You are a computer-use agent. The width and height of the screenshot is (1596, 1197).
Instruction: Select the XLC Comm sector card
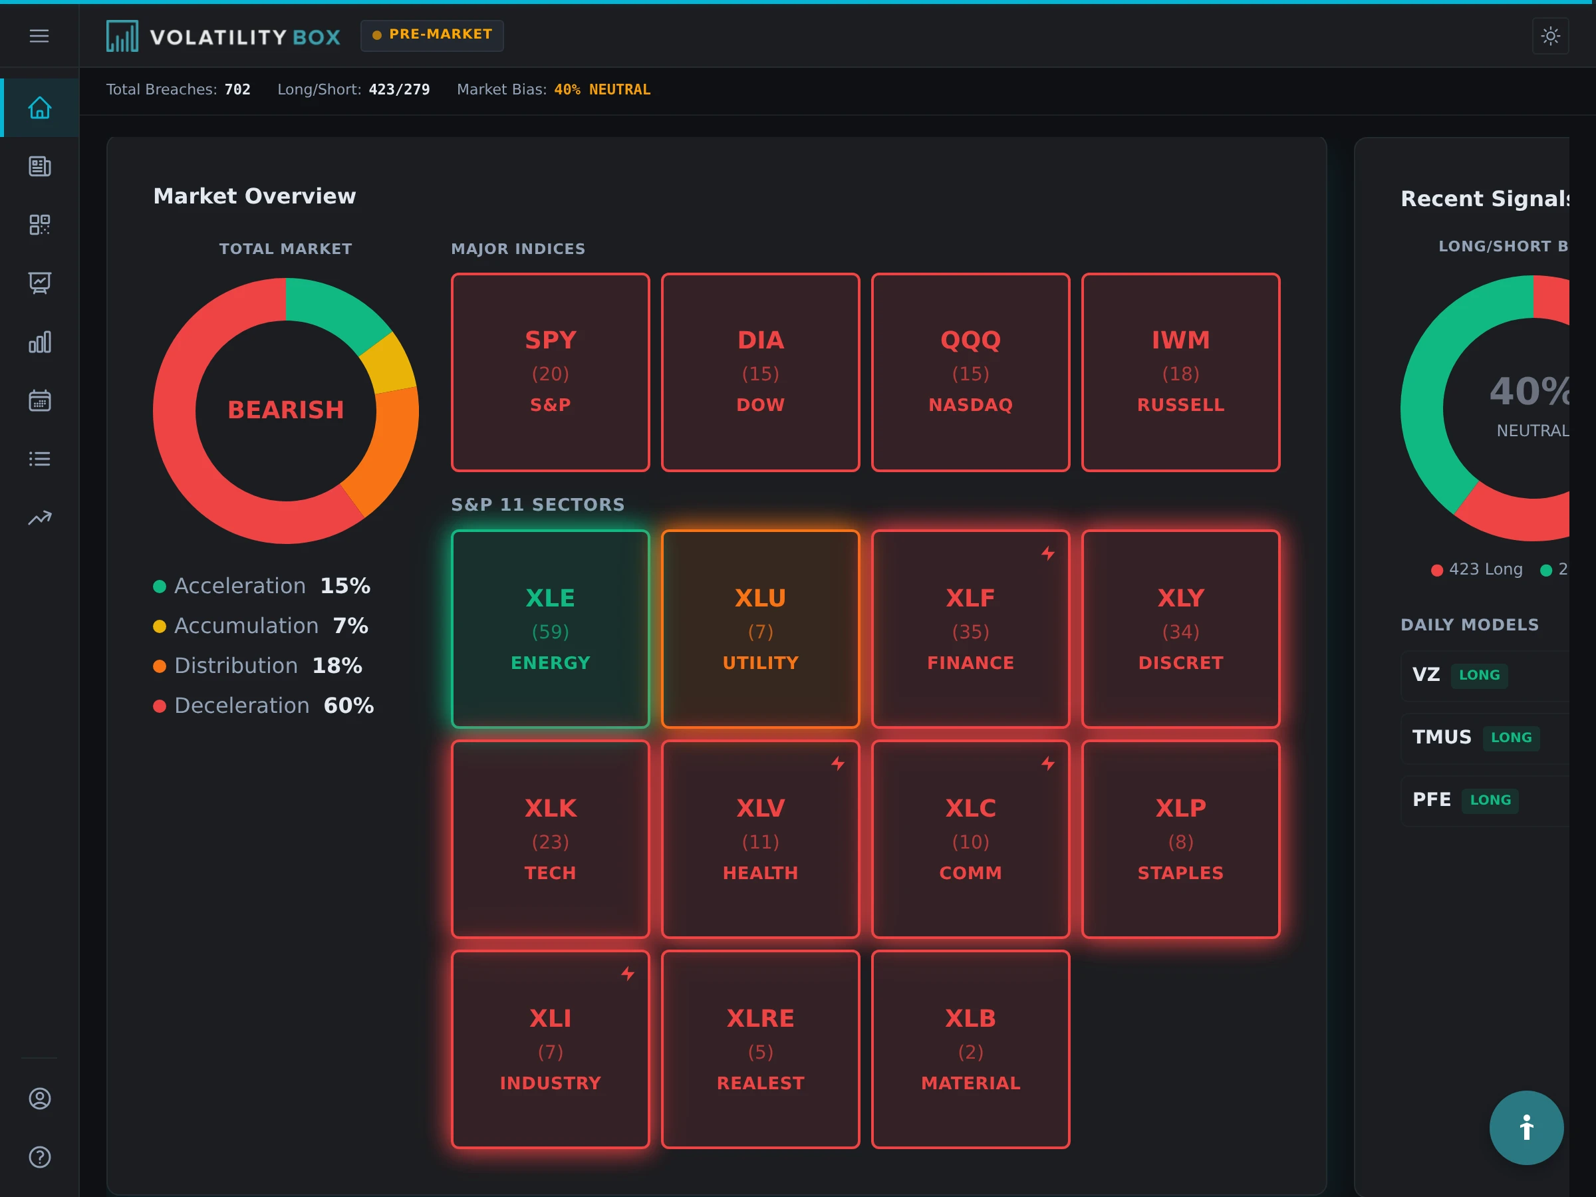pyautogui.click(x=970, y=839)
